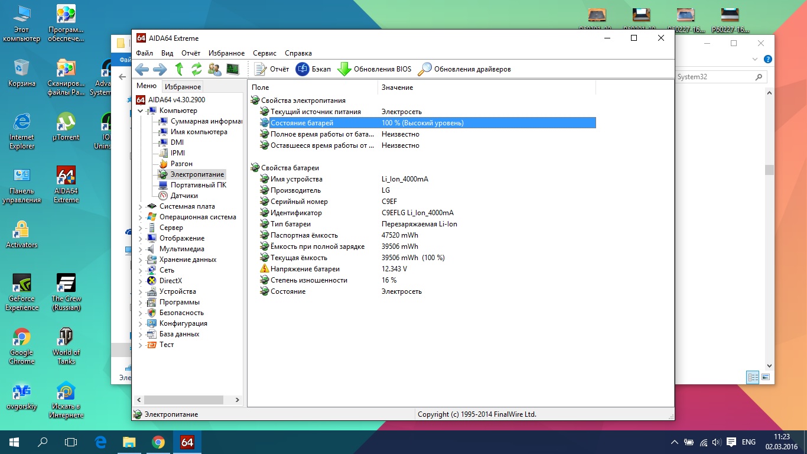Viewport: 807px width, 454px height.
Task: Open Help icon in the Explorer window
Action: coord(767,59)
